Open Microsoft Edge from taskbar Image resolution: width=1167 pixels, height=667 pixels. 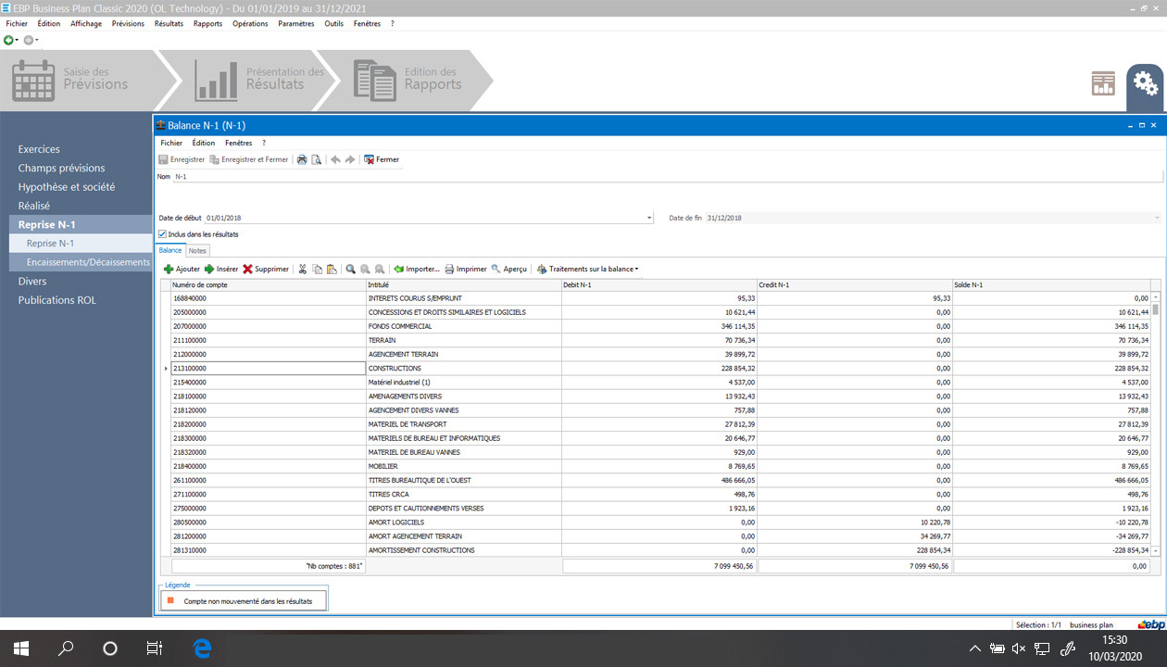tap(201, 648)
